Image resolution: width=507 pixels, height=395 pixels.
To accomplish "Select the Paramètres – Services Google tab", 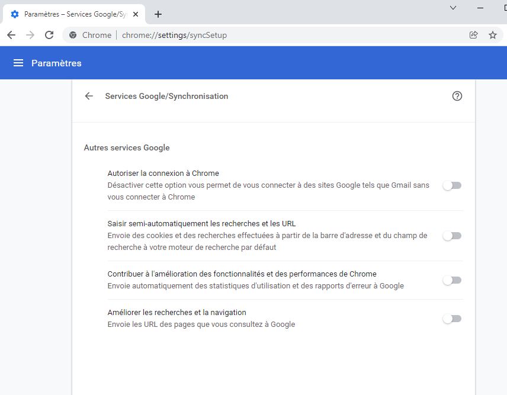I will [73, 14].
